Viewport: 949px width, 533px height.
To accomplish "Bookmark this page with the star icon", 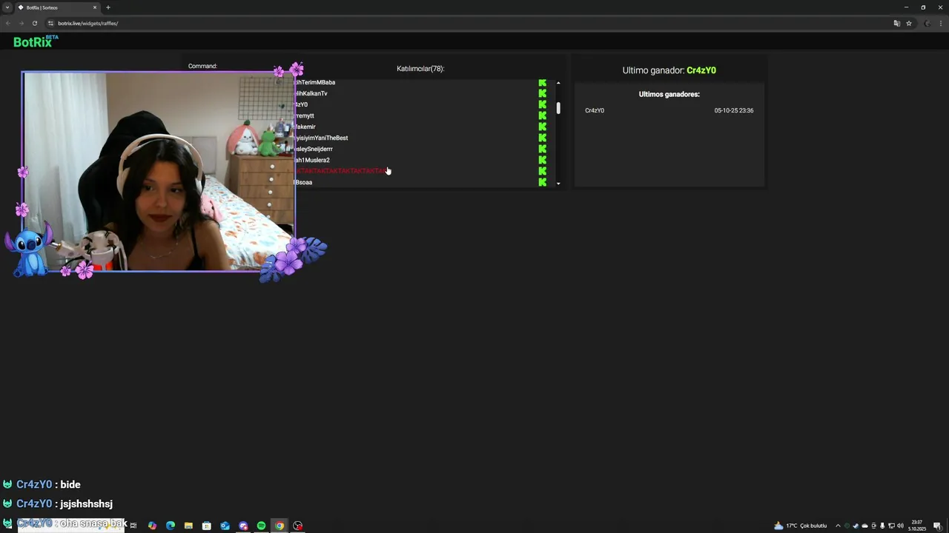I will [909, 23].
